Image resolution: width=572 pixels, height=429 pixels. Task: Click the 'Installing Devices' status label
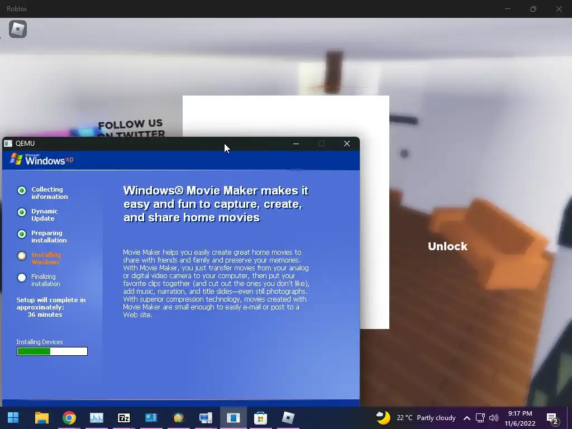click(40, 342)
